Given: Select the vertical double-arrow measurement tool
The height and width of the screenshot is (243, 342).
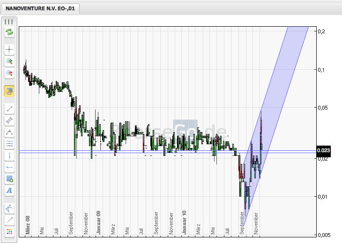Looking at the screenshot, I should coord(9,155).
